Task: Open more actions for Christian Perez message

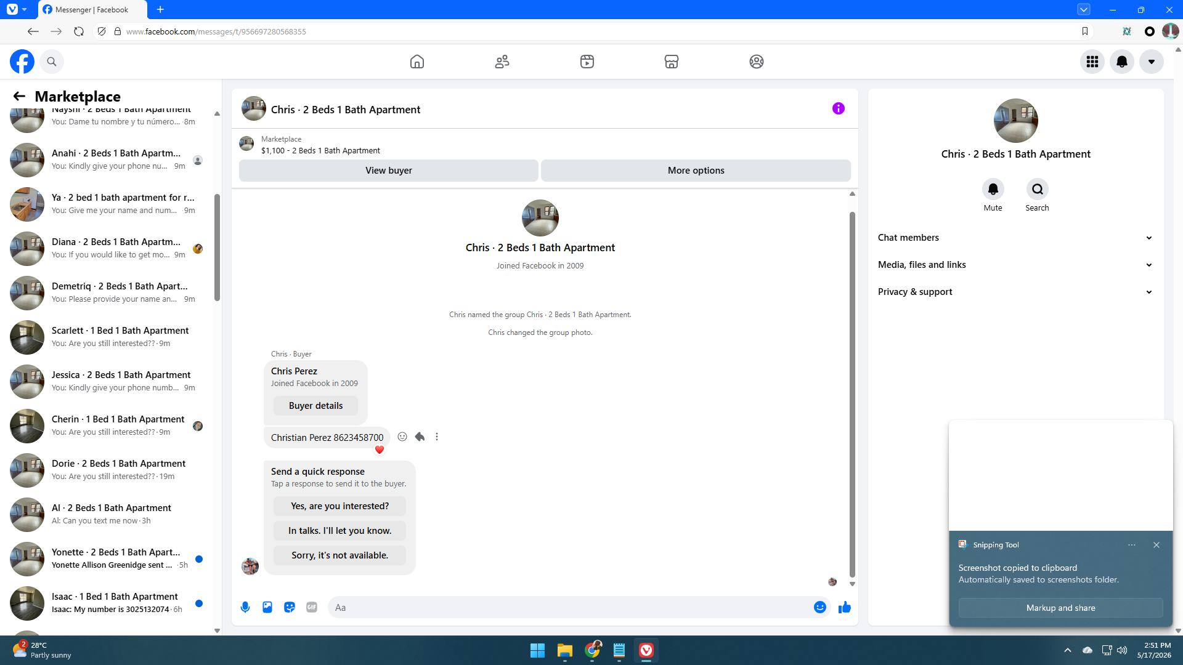Action: (437, 437)
